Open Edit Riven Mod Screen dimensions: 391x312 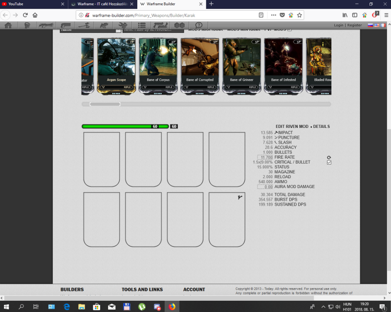[x=292, y=126]
